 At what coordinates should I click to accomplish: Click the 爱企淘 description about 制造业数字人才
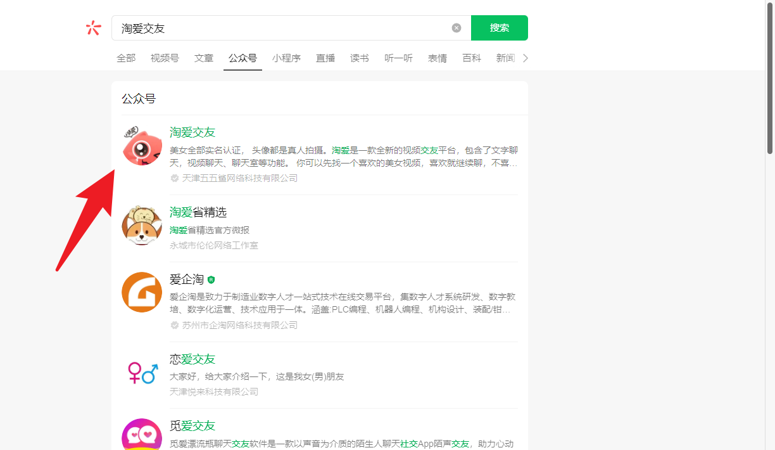pos(343,303)
